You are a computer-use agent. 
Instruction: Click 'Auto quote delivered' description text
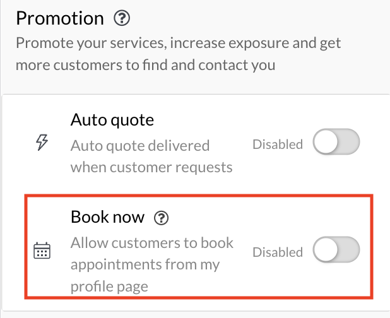pos(139,145)
